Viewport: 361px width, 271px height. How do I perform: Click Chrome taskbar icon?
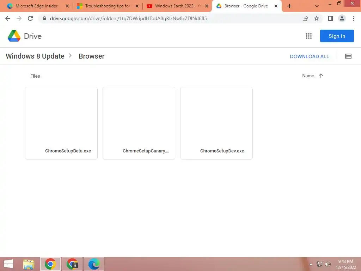[50, 264]
